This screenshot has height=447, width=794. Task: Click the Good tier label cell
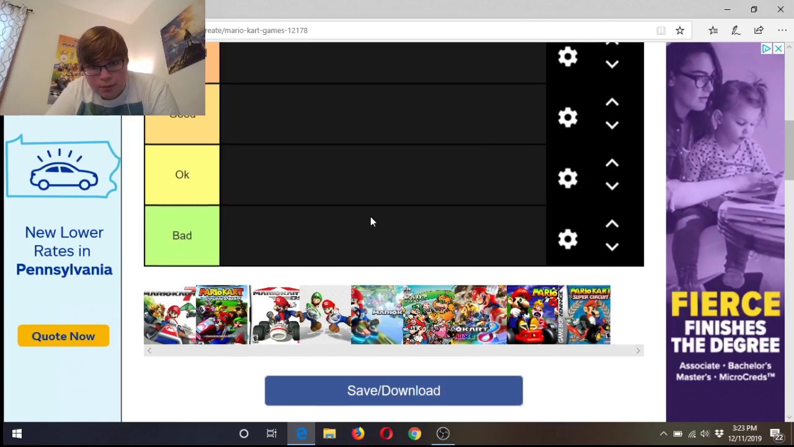pos(182,114)
